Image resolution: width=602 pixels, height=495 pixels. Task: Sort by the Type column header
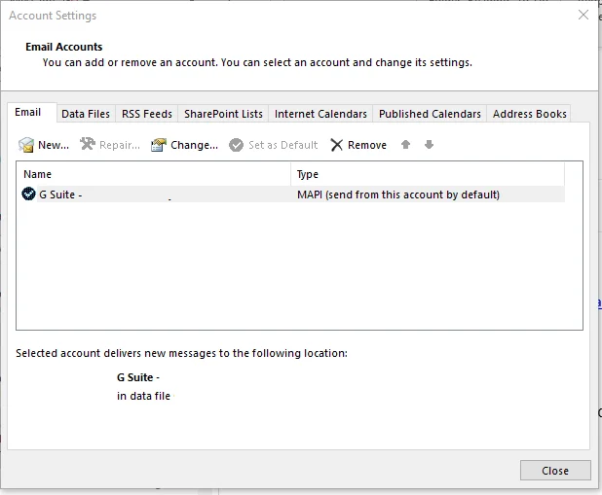pos(428,174)
